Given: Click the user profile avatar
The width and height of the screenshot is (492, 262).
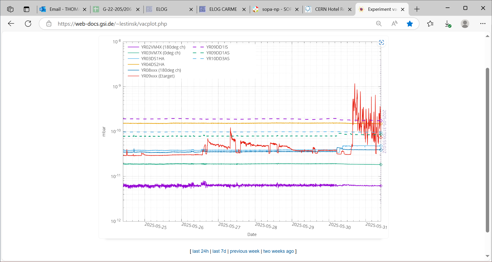Looking at the screenshot, I should click(x=465, y=24).
